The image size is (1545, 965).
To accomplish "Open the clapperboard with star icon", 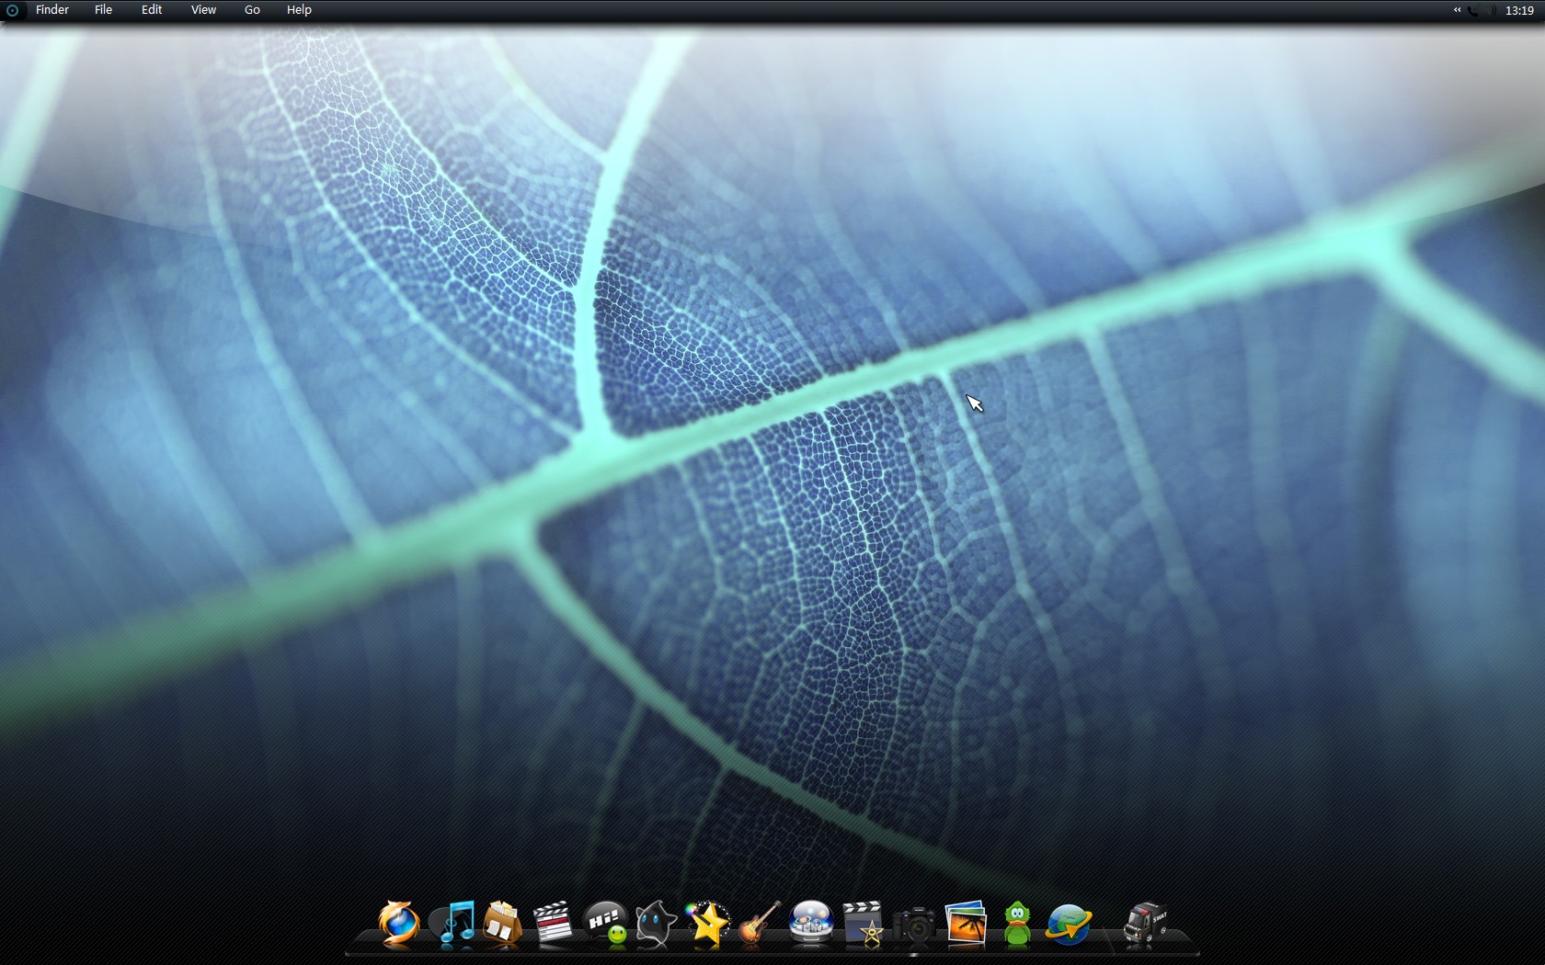I will tap(864, 923).
